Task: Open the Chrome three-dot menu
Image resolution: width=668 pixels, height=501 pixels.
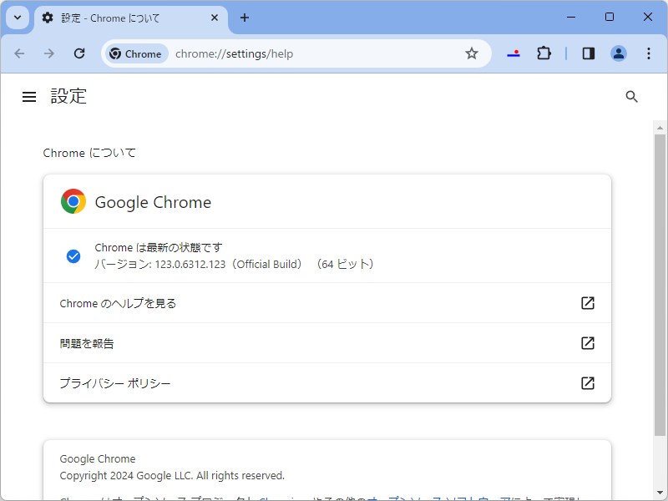Action: 649,53
